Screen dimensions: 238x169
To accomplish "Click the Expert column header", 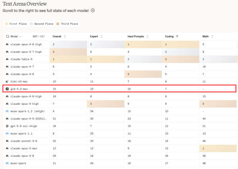I will (94, 36).
